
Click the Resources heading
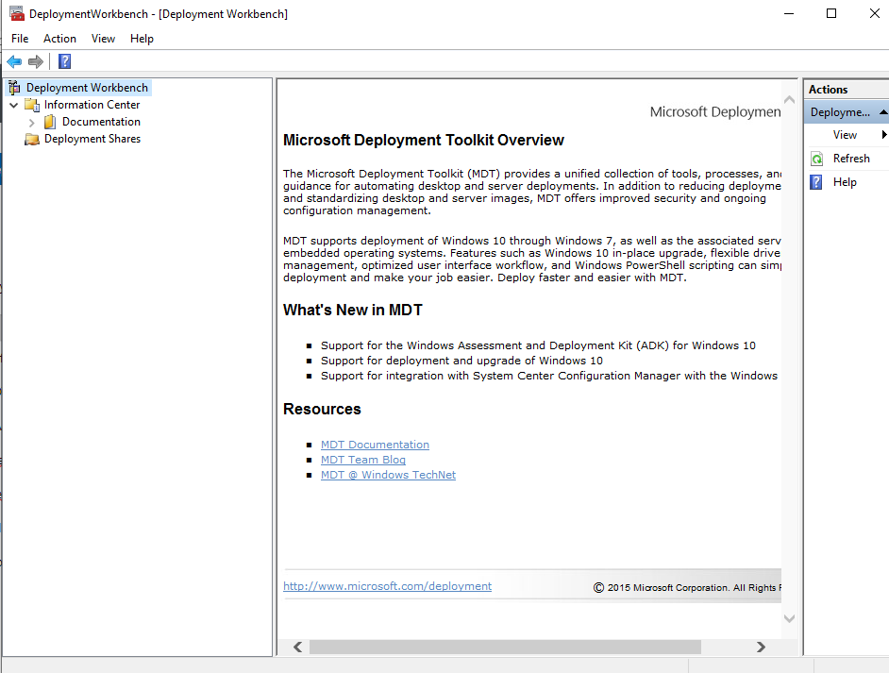point(322,410)
